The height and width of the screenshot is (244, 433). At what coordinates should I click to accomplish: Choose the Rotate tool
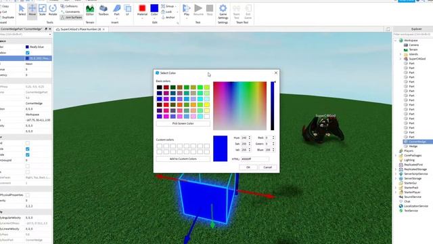[53, 11]
